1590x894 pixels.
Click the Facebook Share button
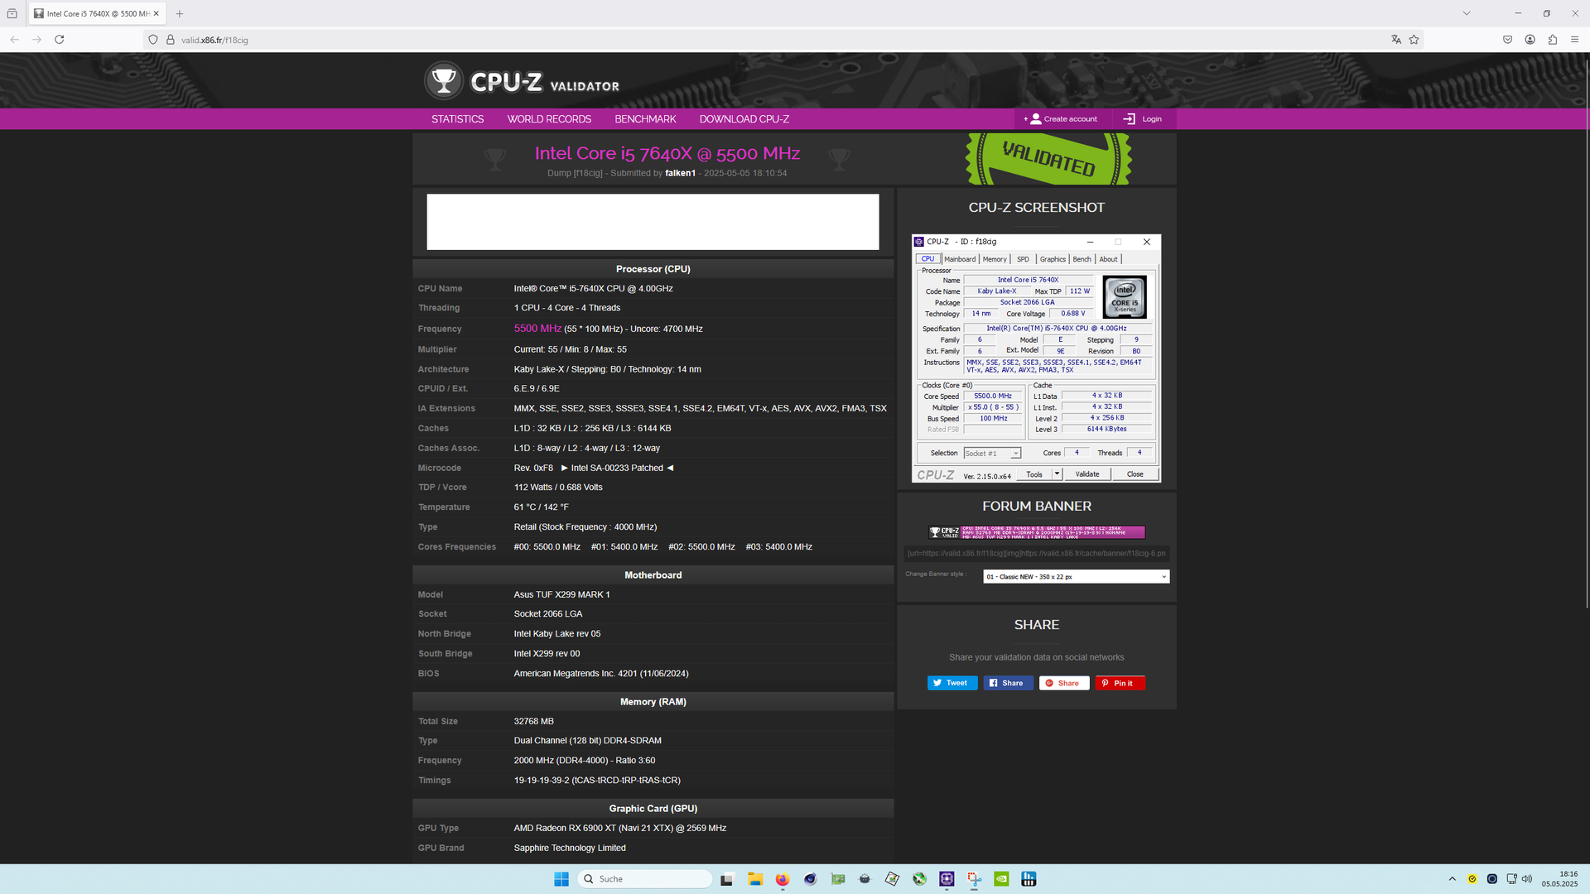click(1008, 683)
